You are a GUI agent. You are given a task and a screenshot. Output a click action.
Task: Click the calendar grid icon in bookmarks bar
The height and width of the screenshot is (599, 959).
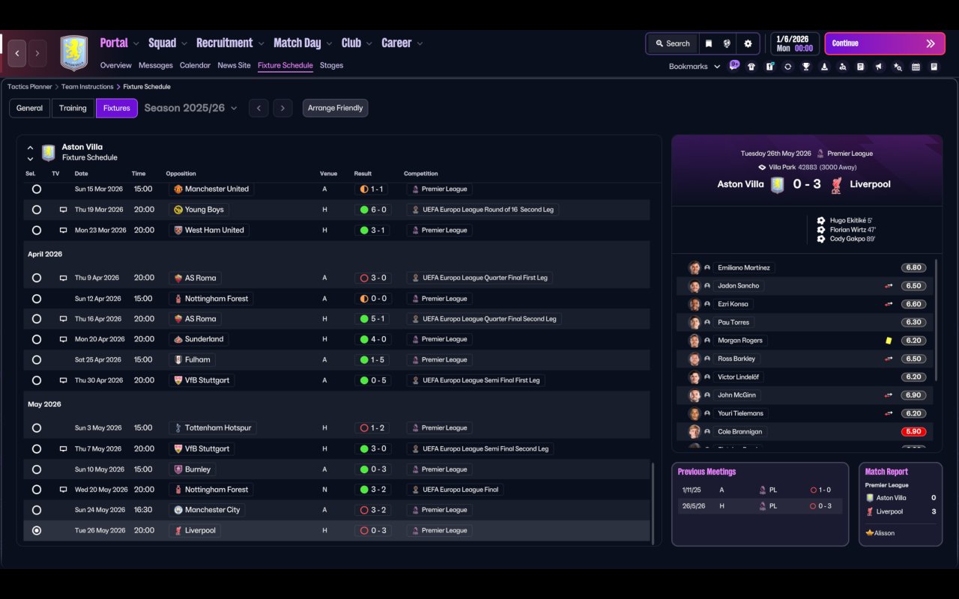(916, 67)
